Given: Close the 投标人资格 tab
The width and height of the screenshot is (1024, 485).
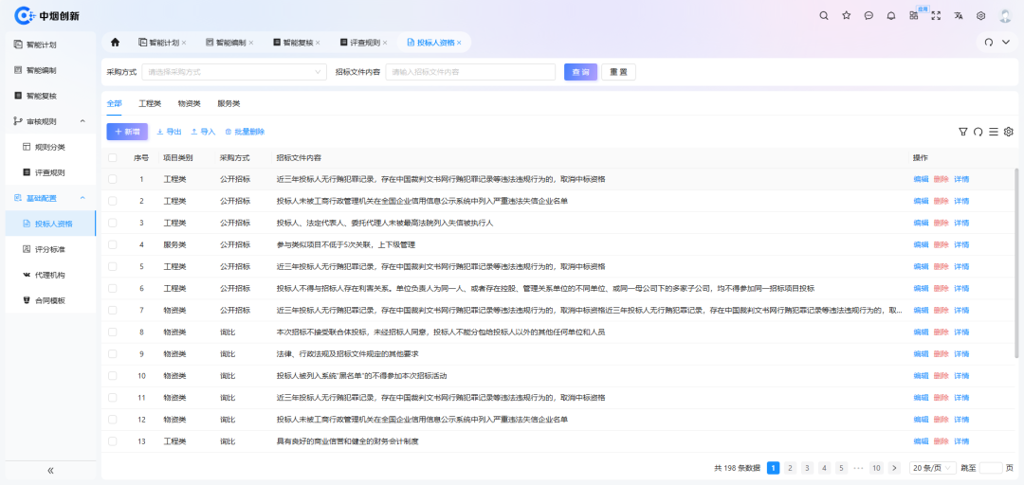Looking at the screenshot, I should (459, 43).
